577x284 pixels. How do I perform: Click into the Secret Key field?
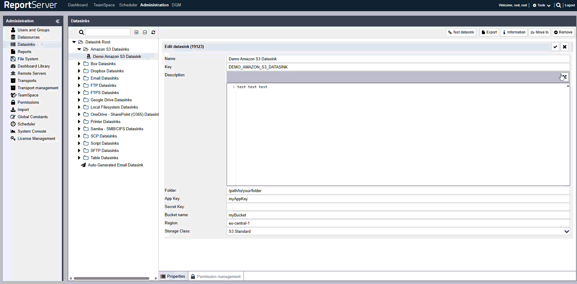coord(398,207)
